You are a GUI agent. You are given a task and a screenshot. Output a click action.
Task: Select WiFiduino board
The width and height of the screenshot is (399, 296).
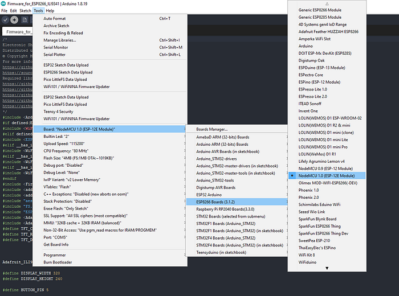[327, 262]
